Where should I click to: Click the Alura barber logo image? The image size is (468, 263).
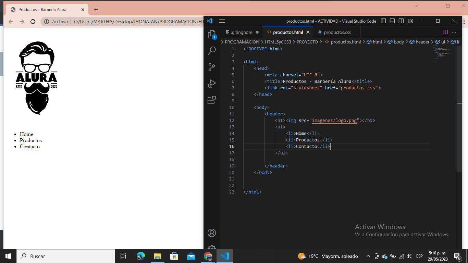point(36,78)
